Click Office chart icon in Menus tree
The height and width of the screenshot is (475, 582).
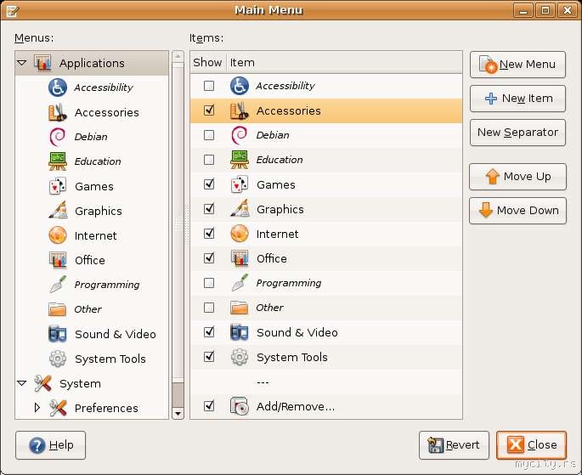click(x=58, y=260)
